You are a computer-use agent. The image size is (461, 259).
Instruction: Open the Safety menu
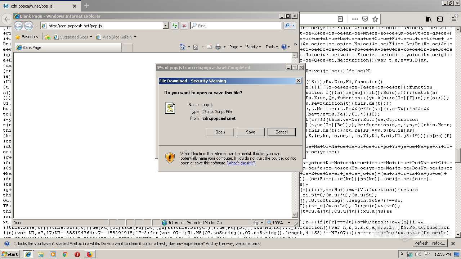pos(254,47)
